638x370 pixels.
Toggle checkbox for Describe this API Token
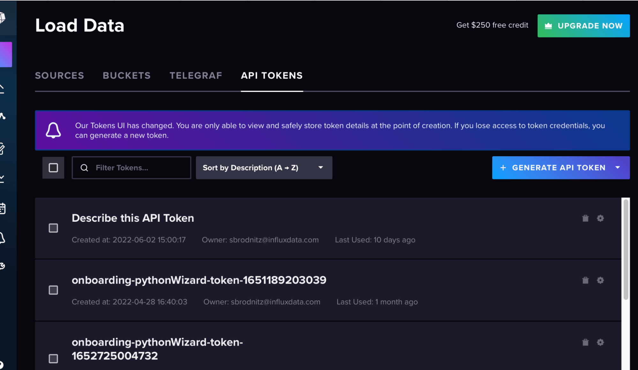pyautogui.click(x=53, y=228)
